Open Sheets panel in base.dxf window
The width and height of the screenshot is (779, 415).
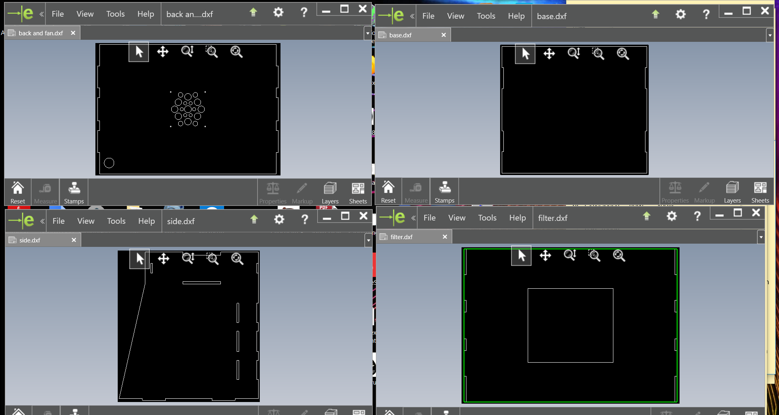coord(760,192)
